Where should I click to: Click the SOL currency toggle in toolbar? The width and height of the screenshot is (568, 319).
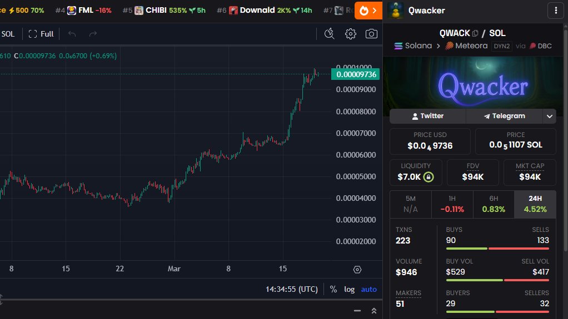coord(8,34)
